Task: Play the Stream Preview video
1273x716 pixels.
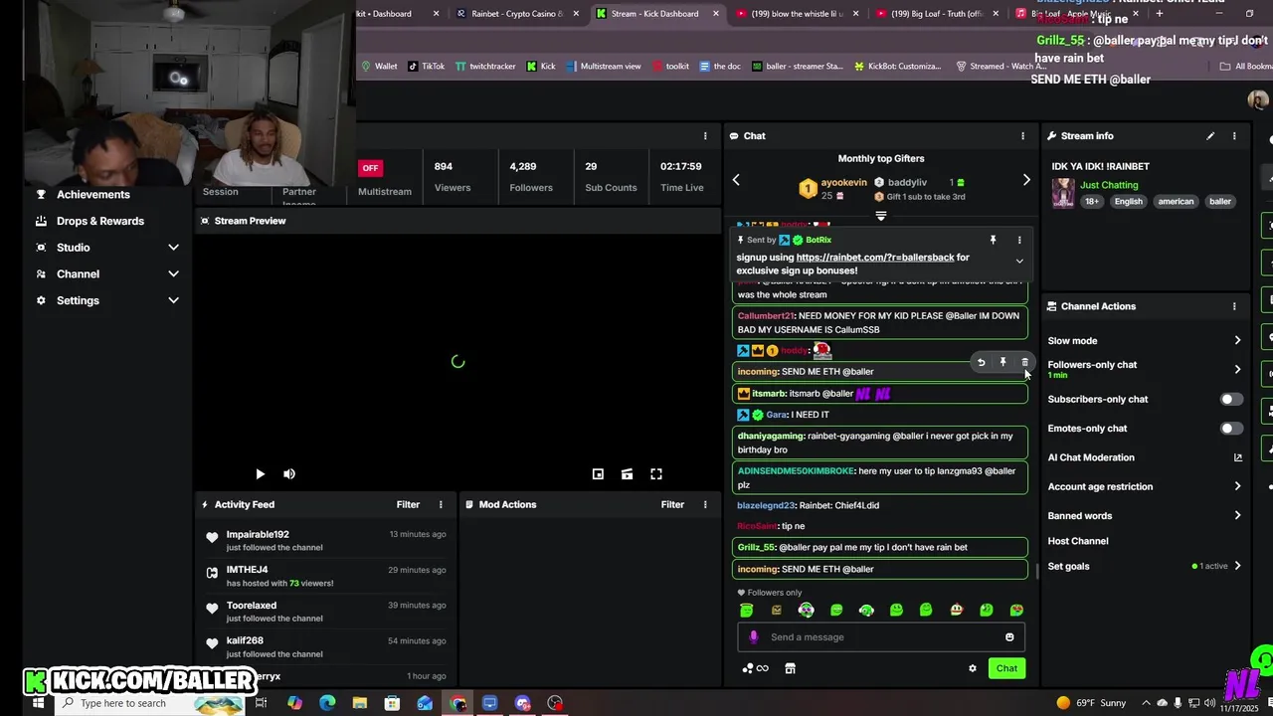Action: [260, 474]
